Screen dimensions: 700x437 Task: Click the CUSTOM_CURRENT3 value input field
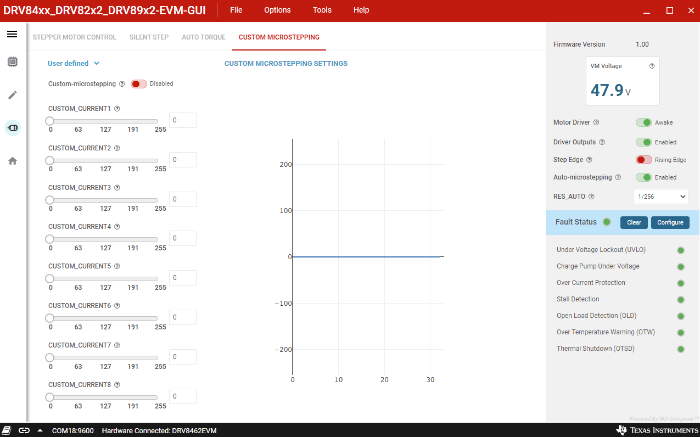pos(183,199)
